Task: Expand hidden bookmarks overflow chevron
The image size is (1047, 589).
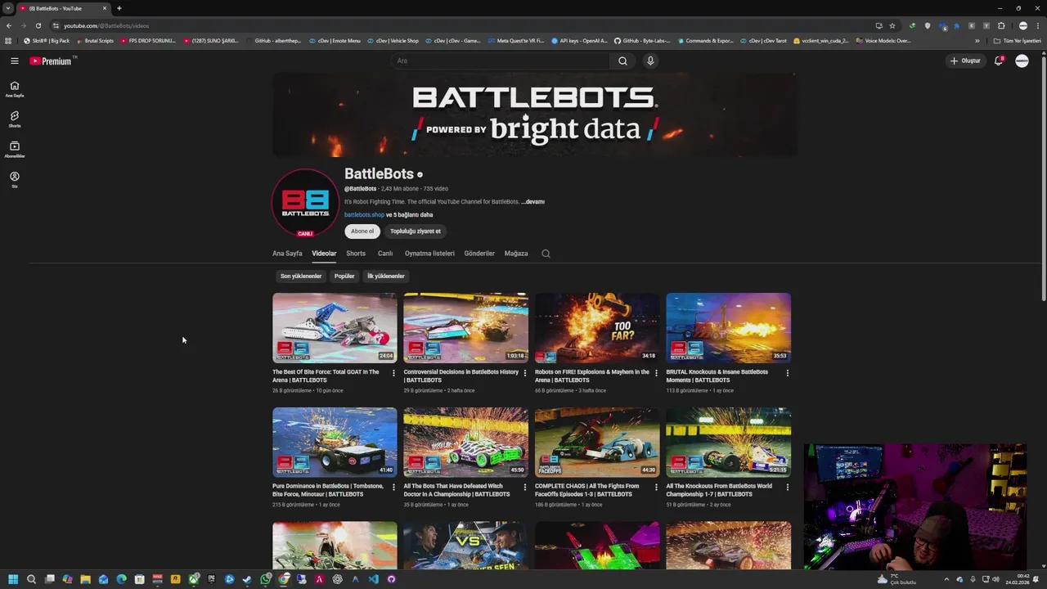Action: tap(977, 41)
